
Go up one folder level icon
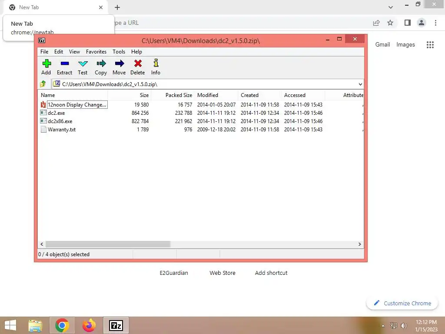[x=43, y=84]
